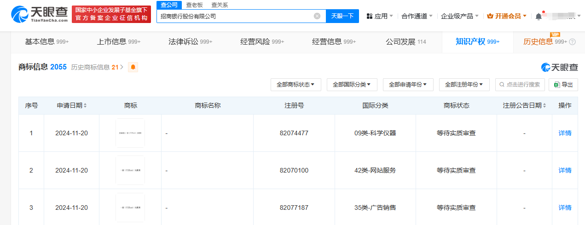Open the 历史信息 VIP tab

pyautogui.click(x=545, y=42)
